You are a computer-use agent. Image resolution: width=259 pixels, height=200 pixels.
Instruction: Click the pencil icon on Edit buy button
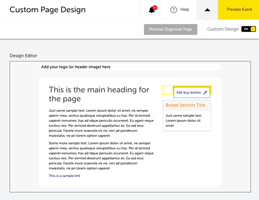205,93
